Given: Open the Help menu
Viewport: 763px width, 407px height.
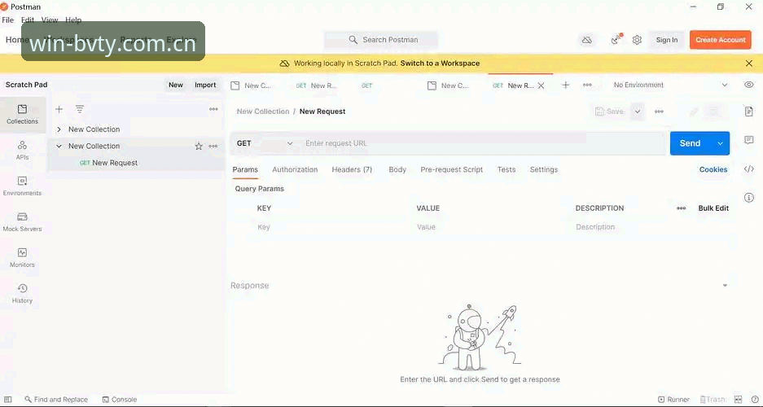Looking at the screenshot, I should click(73, 20).
